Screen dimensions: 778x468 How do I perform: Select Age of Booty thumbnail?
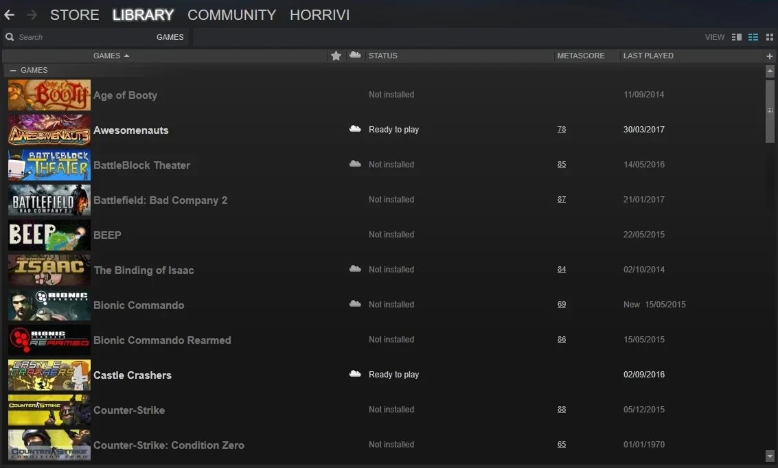[49, 95]
